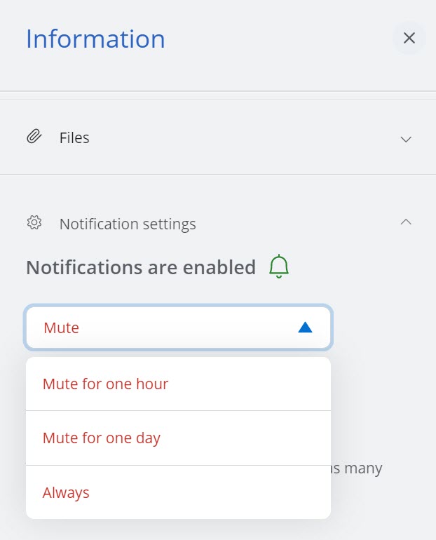Click the red Mute text in combo box
The width and height of the screenshot is (436, 540).
tap(61, 328)
